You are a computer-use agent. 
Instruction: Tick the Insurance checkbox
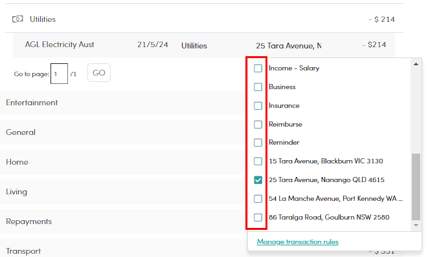(258, 106)
